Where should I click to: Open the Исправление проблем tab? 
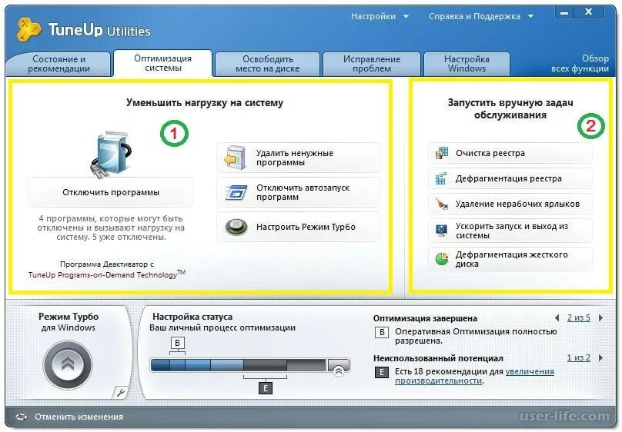(x=372, y=64)
